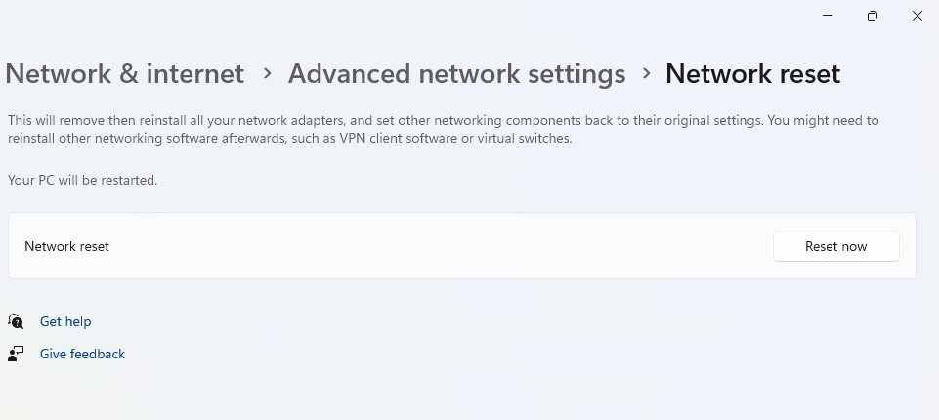This screenshot has width=939, height=420.
Task: Click the Network reset page heading
Action: point(752,74)
